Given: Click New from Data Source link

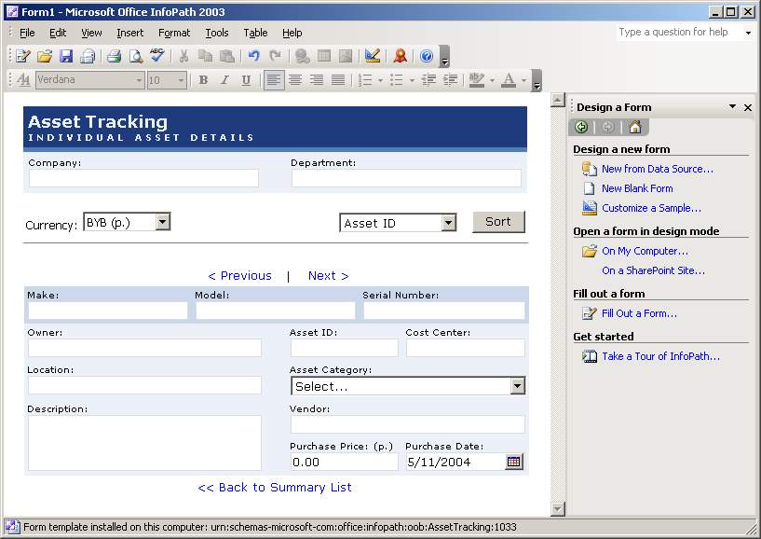Looking at the screenshot, I should tap(658, 169).
